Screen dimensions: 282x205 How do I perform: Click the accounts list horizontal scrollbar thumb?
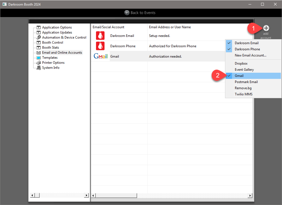tap(116, 195)
